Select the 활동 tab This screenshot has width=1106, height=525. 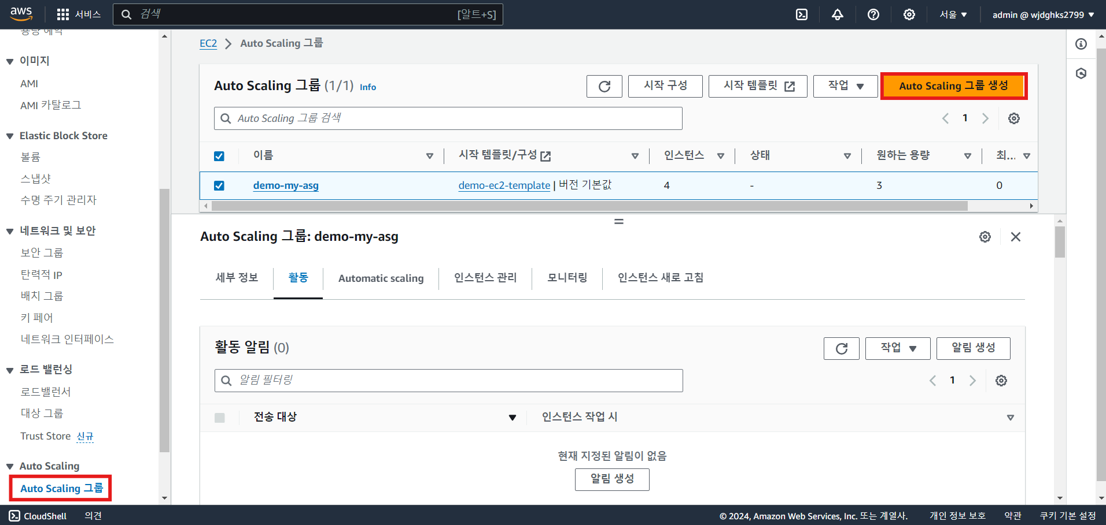298,278
